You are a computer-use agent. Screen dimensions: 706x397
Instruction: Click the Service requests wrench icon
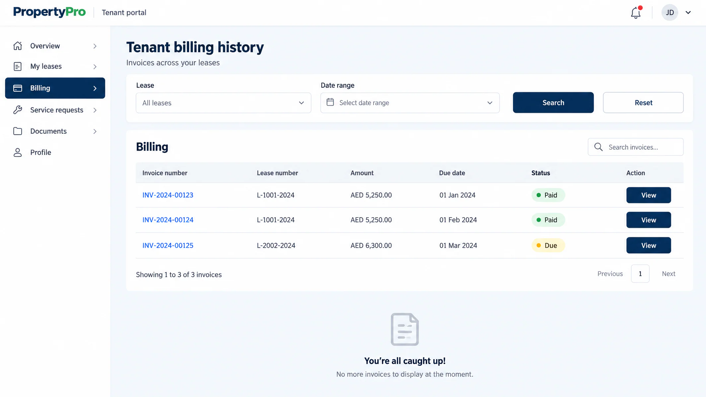click(x=18, y=110)
